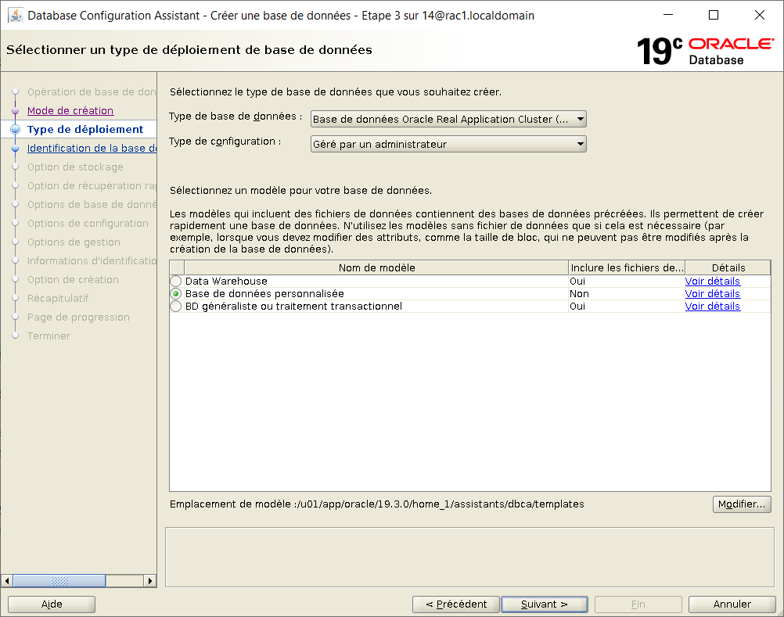Viewport: 784px width, 617px height.
Task: View details for BD généraliste template
Action: pos(713,307)
